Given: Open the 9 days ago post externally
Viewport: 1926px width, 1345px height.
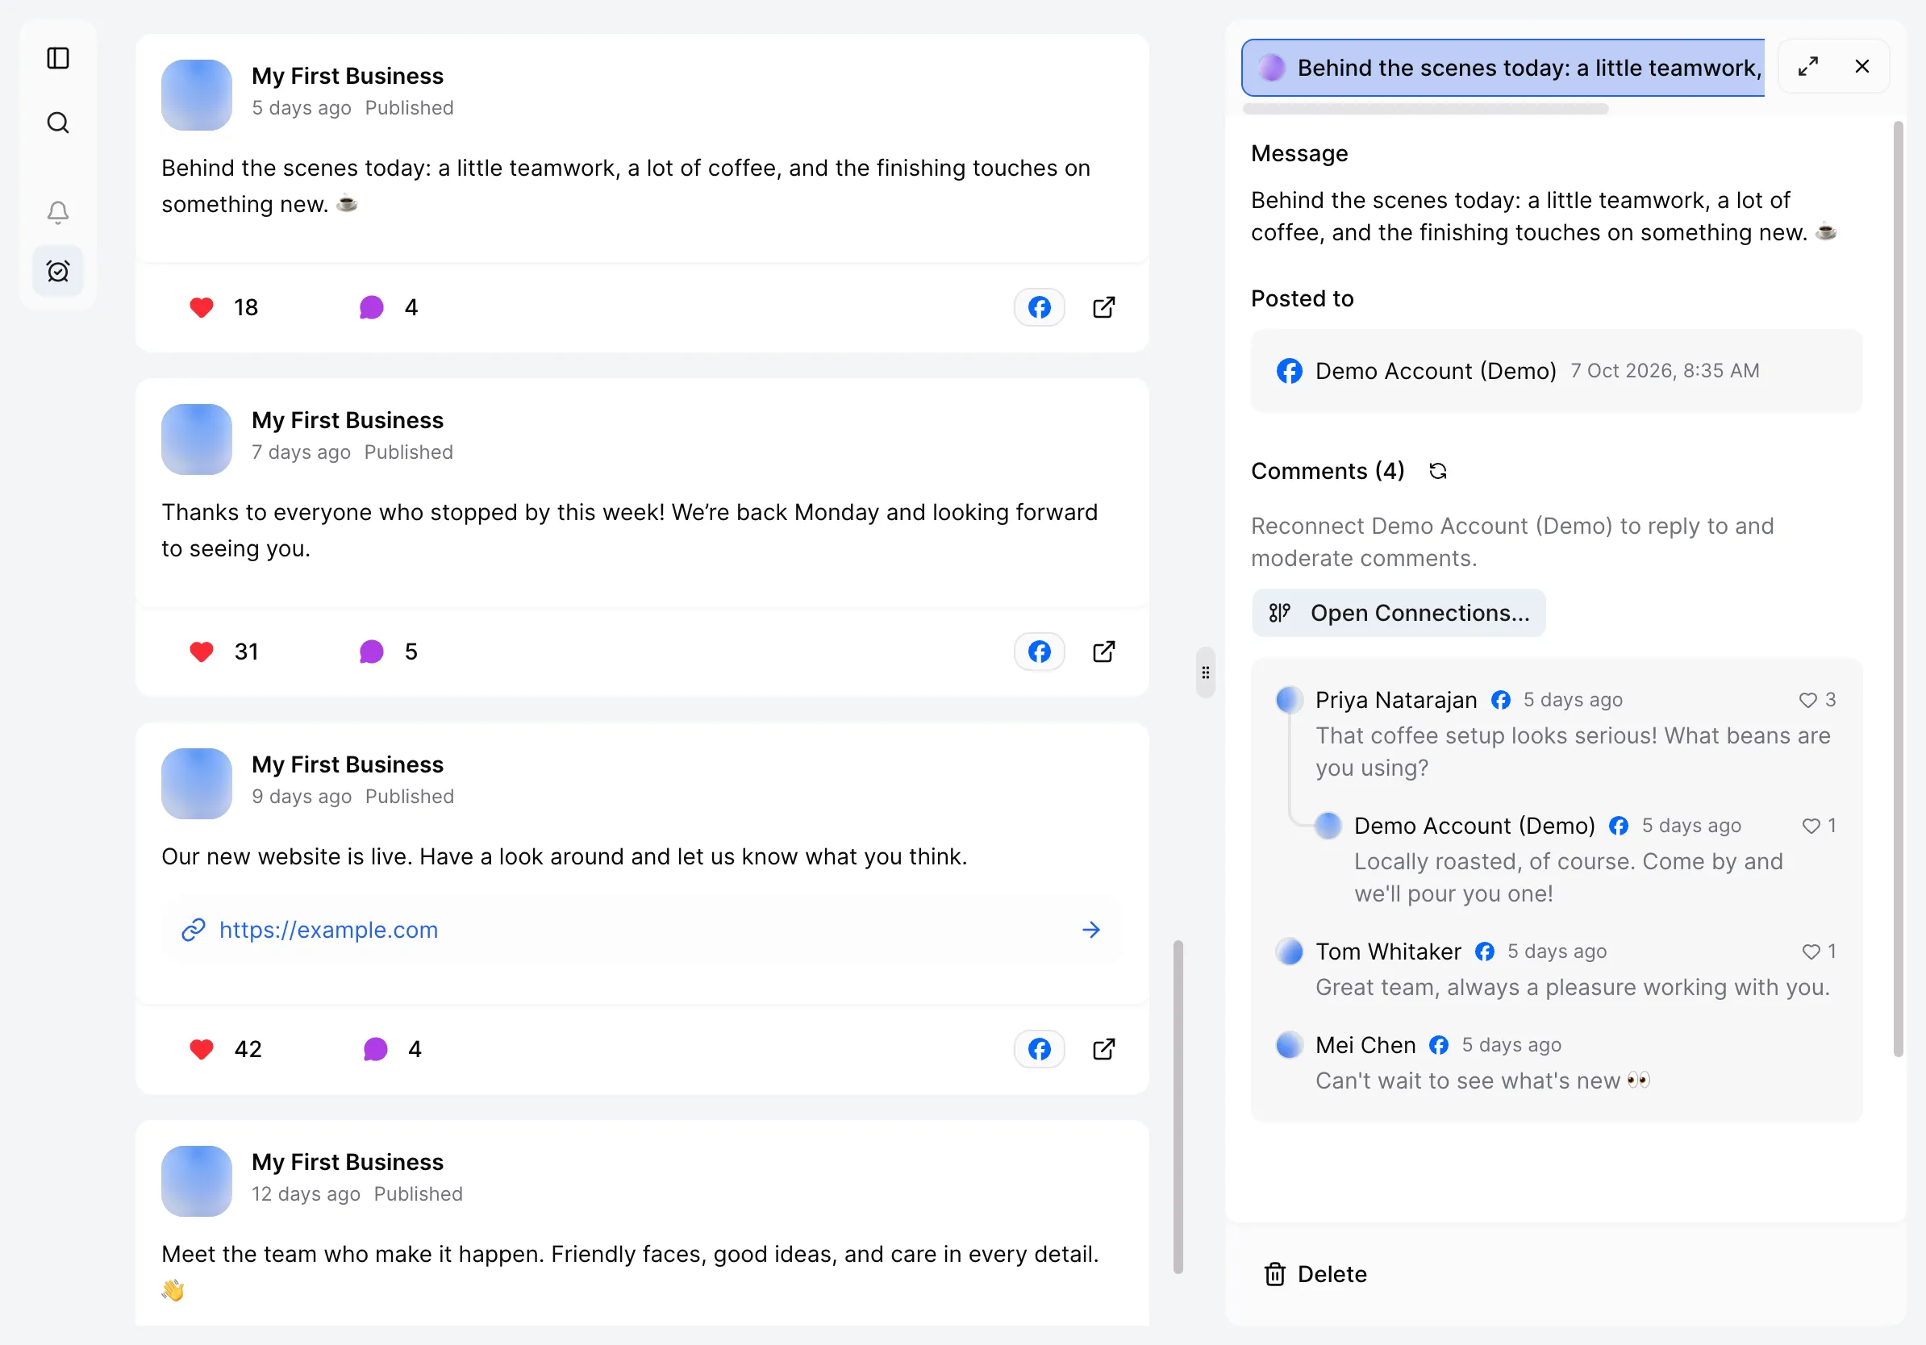Looking at the screenshot, I should [1104, 1049].
